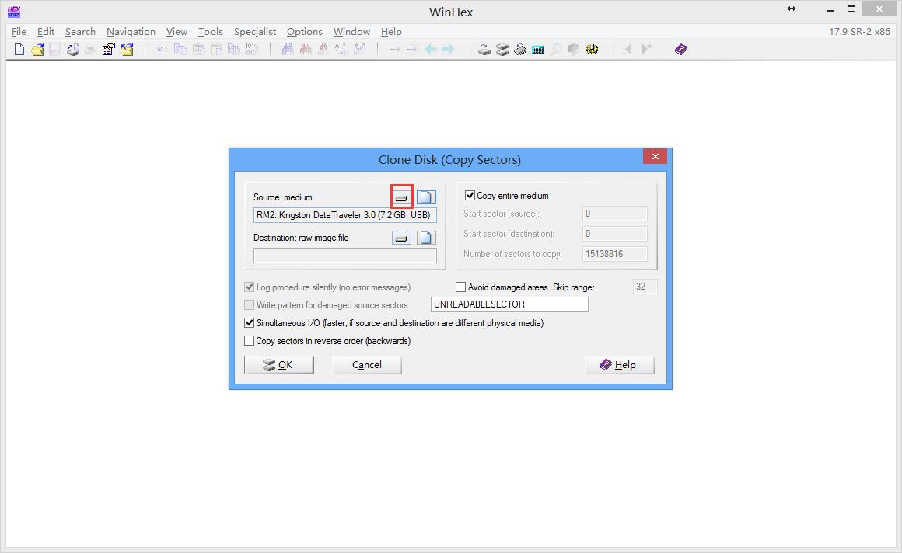Enable Avoid damaged areas checkbox

click(460, 287)
